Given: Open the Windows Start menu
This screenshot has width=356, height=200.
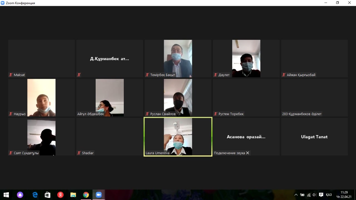Looking at the screenshot, I should coord(6,195).
